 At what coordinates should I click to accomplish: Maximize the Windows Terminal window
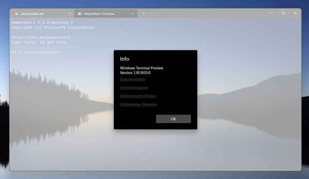[x=283, y=13]
